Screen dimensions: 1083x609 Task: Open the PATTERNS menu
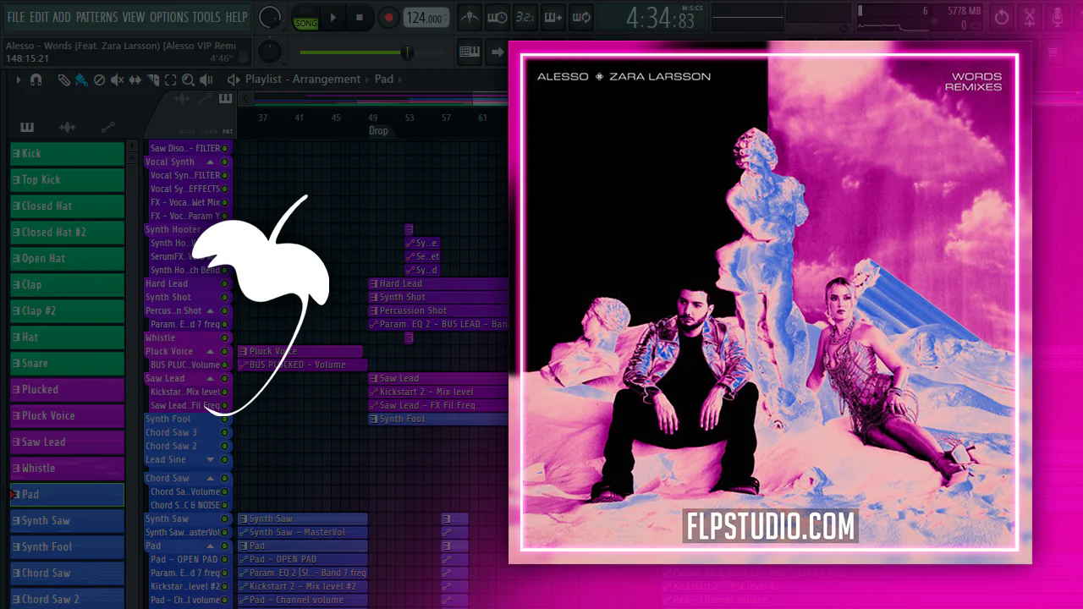96,17
